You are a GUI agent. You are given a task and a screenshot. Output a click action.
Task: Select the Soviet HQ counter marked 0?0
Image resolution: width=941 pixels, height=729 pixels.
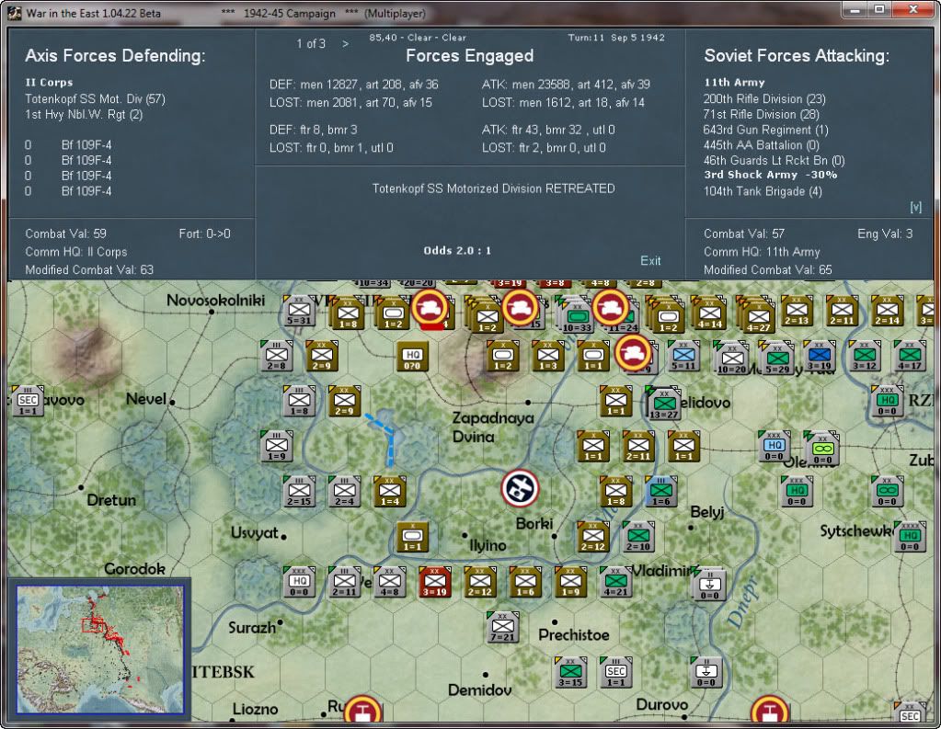[x=413, y=357]
